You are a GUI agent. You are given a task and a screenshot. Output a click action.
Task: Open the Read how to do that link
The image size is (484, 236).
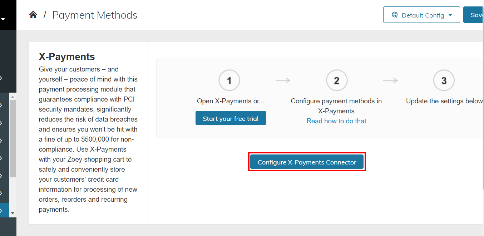coord(336,121)
